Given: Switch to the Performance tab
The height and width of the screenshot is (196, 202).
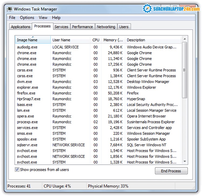Looking at the screenshot, I should click(x=82, y=27).
